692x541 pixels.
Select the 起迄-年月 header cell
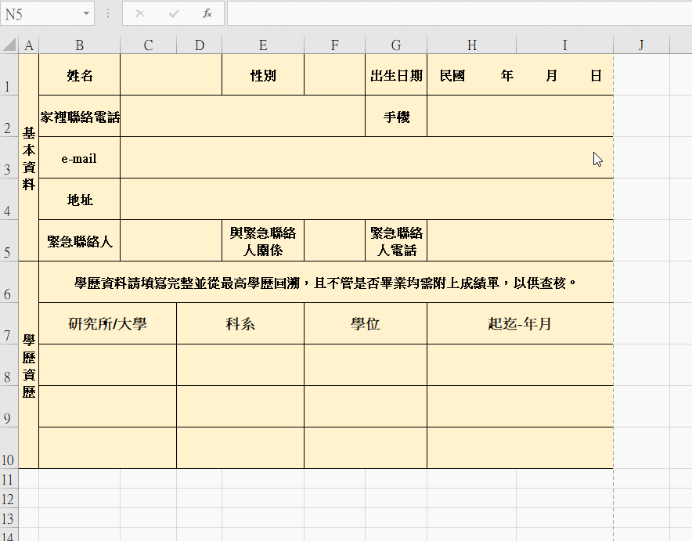(x=520, y=323)
